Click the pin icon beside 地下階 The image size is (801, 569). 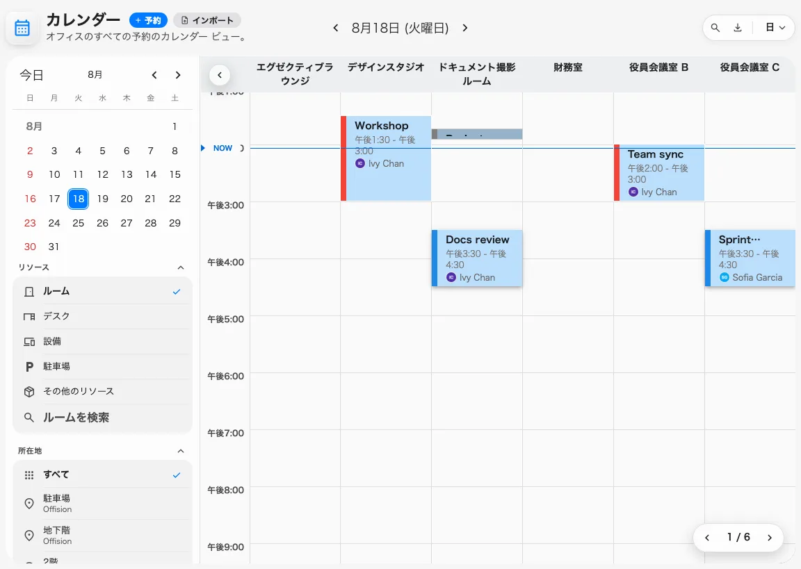click(29, 536)
